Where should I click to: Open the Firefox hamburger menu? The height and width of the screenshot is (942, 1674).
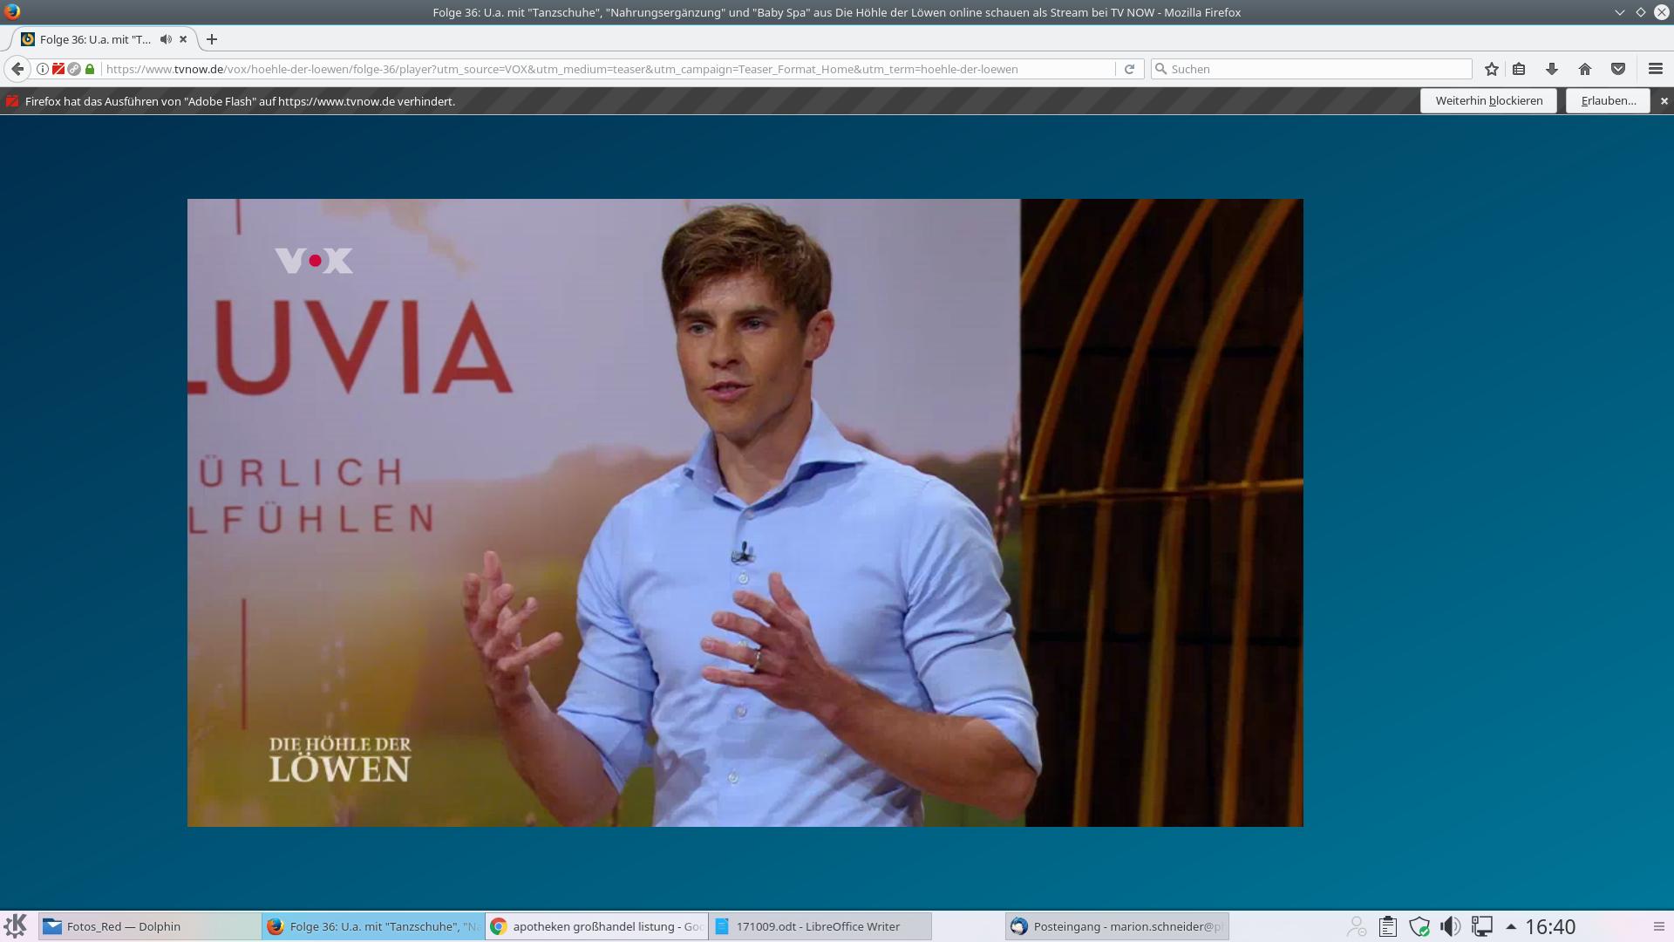pyautogui.click(x=1656, y=69)
